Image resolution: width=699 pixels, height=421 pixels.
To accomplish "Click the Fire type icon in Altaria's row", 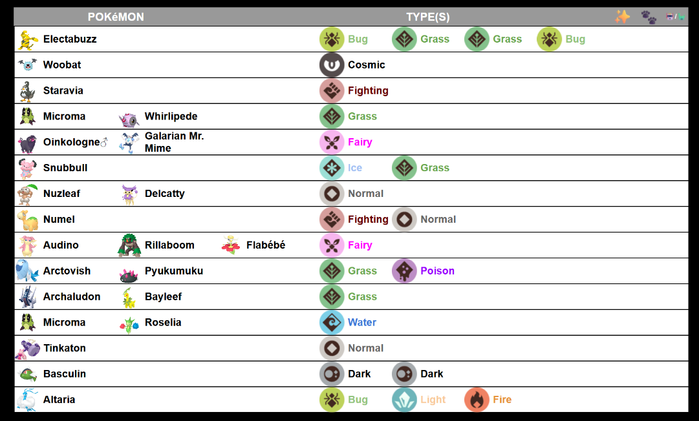I will tap(477, 400).
